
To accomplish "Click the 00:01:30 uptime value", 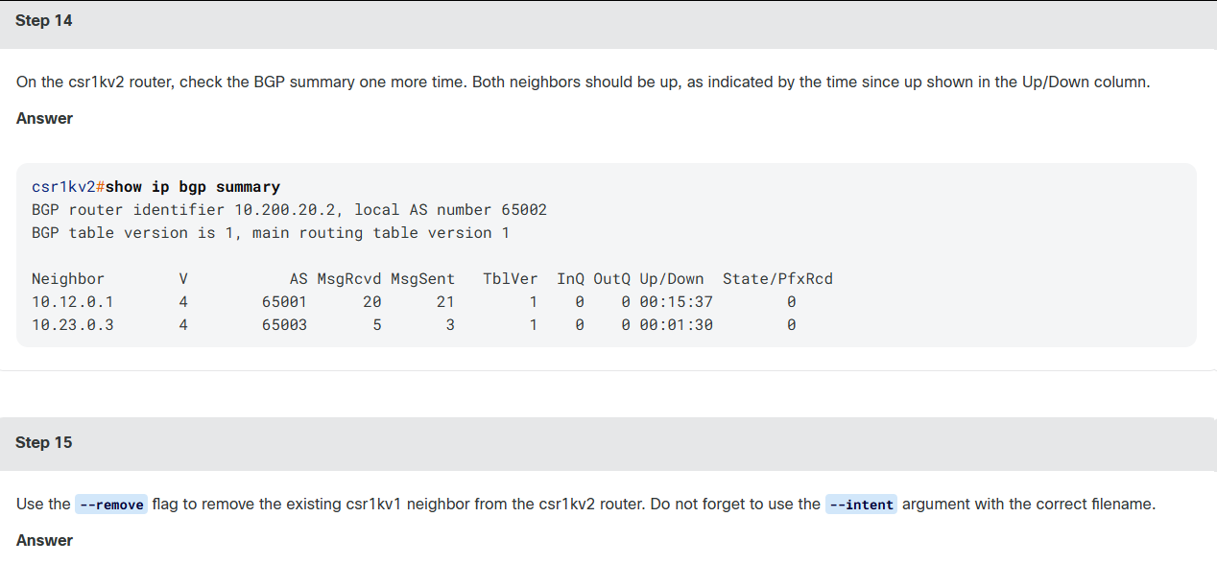I will click(x=677, y=325).
